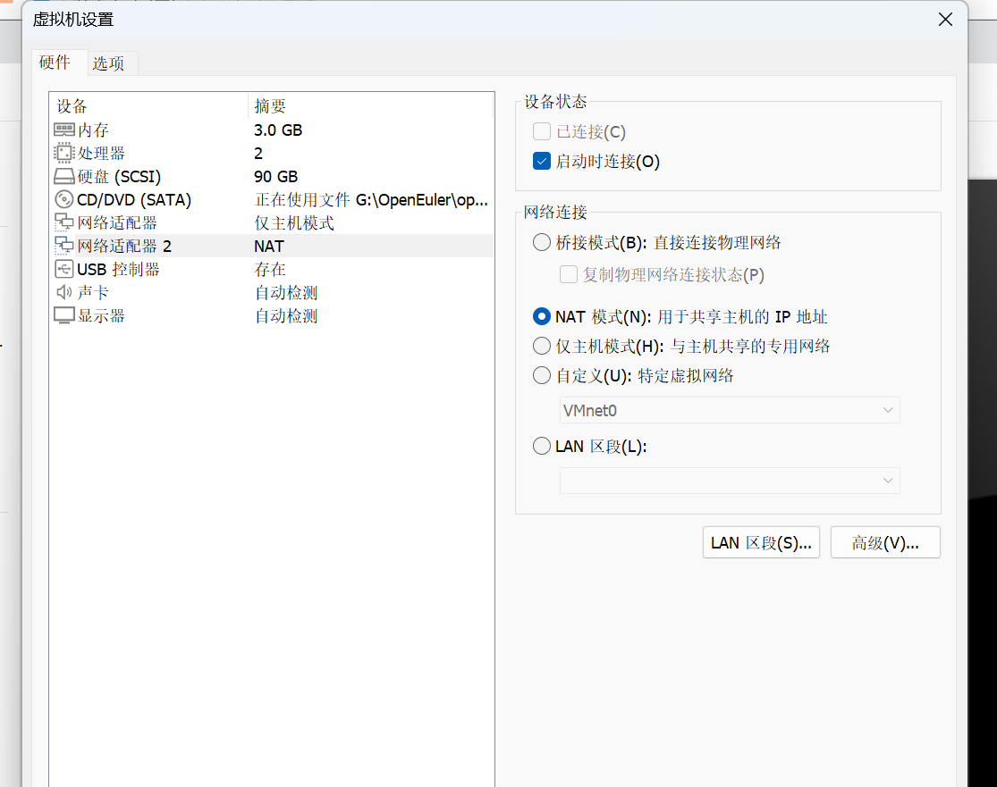Open 高级(V)... advanced settings
This screenshot has width=997, height=787.
[885, 542]
